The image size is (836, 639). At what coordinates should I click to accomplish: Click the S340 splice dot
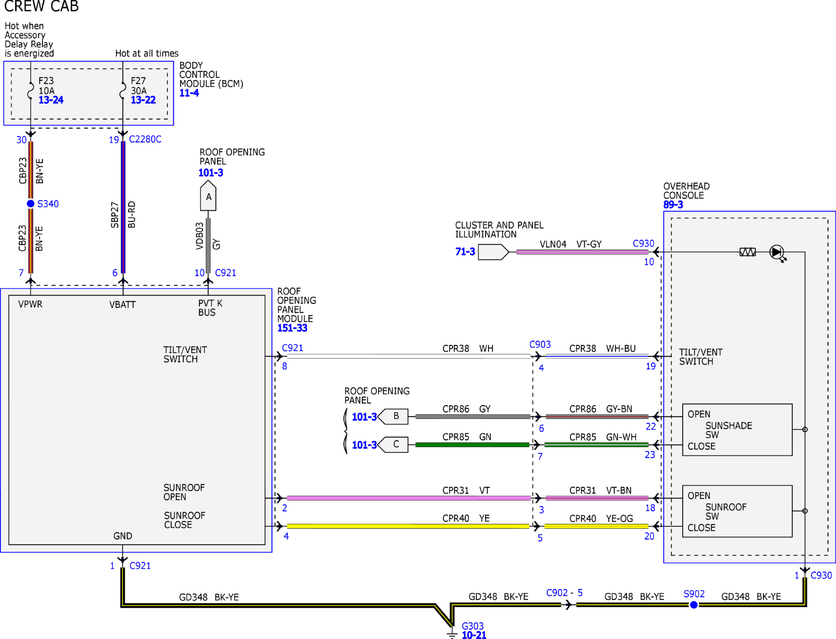click(31, 203)
